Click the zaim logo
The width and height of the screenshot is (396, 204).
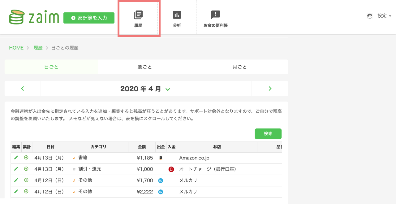(34, 17)
